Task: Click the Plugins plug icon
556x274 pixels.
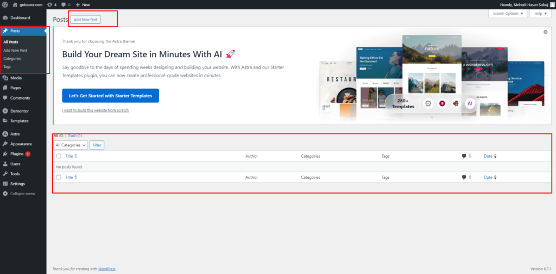Action: coord(5,154)
